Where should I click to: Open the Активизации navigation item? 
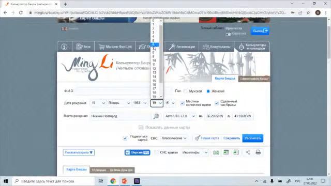click(x=182, y=47)
